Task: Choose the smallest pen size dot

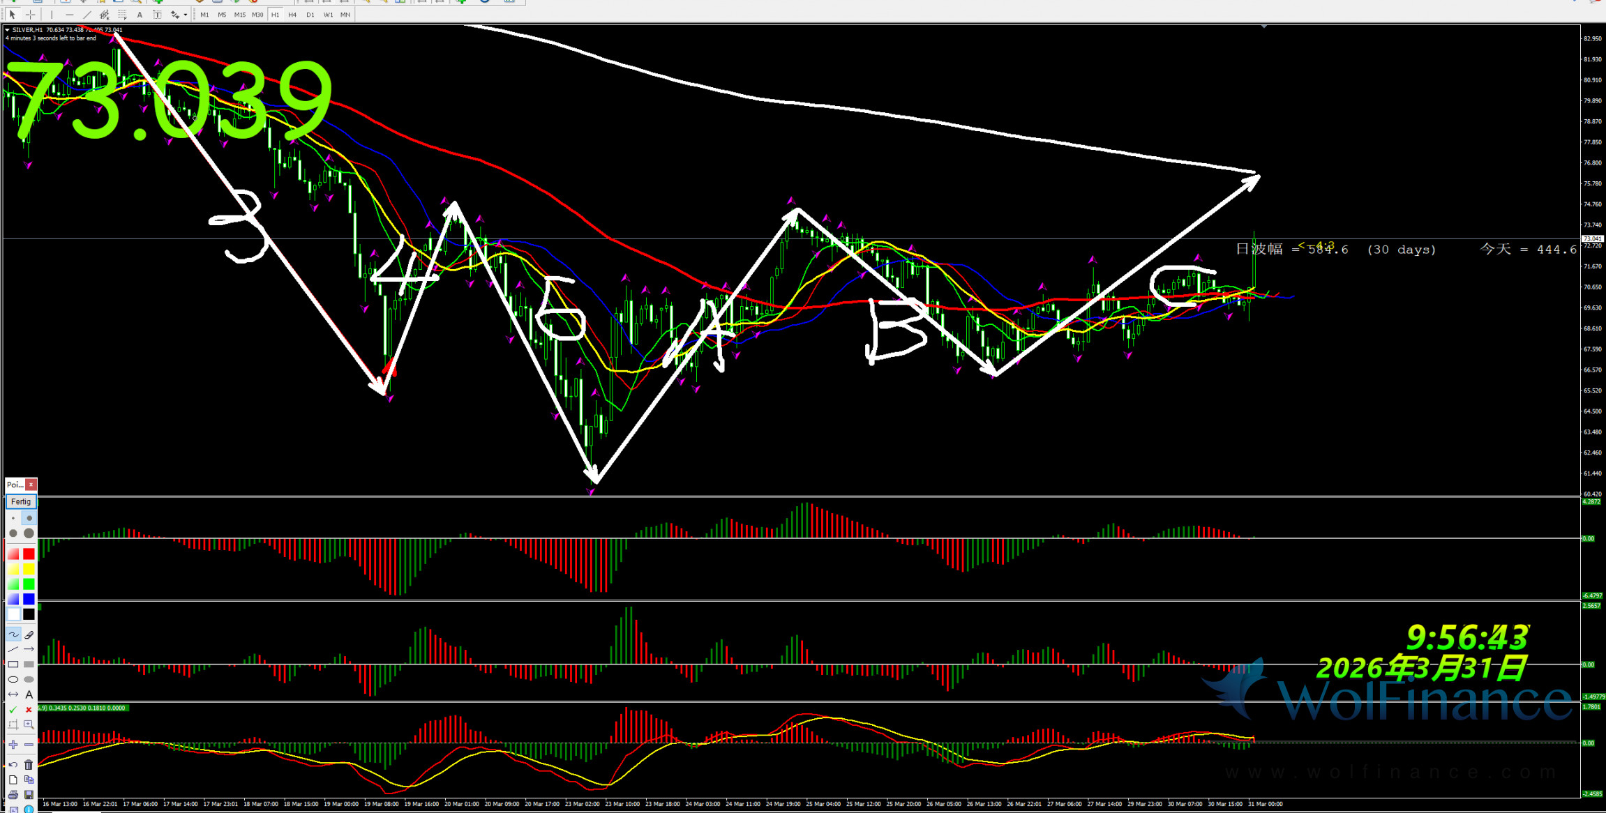Action: [x=13, y=518]
